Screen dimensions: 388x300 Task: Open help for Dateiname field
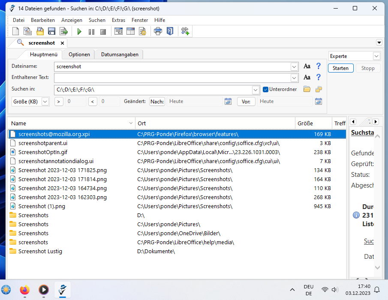pos(319,66)
